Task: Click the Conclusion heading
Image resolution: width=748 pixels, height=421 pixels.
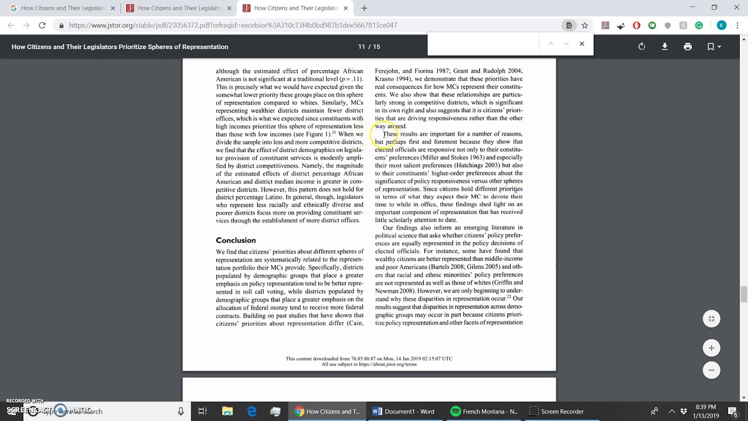Action: pos(236,240)
